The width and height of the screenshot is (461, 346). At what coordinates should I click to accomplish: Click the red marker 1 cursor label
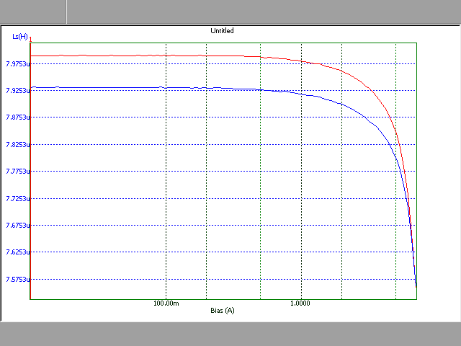pyautogui.click(x=30, y=40)
